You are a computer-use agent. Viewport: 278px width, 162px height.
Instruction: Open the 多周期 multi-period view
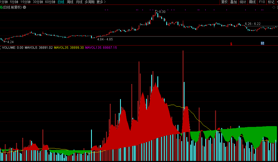coord(89,2)
